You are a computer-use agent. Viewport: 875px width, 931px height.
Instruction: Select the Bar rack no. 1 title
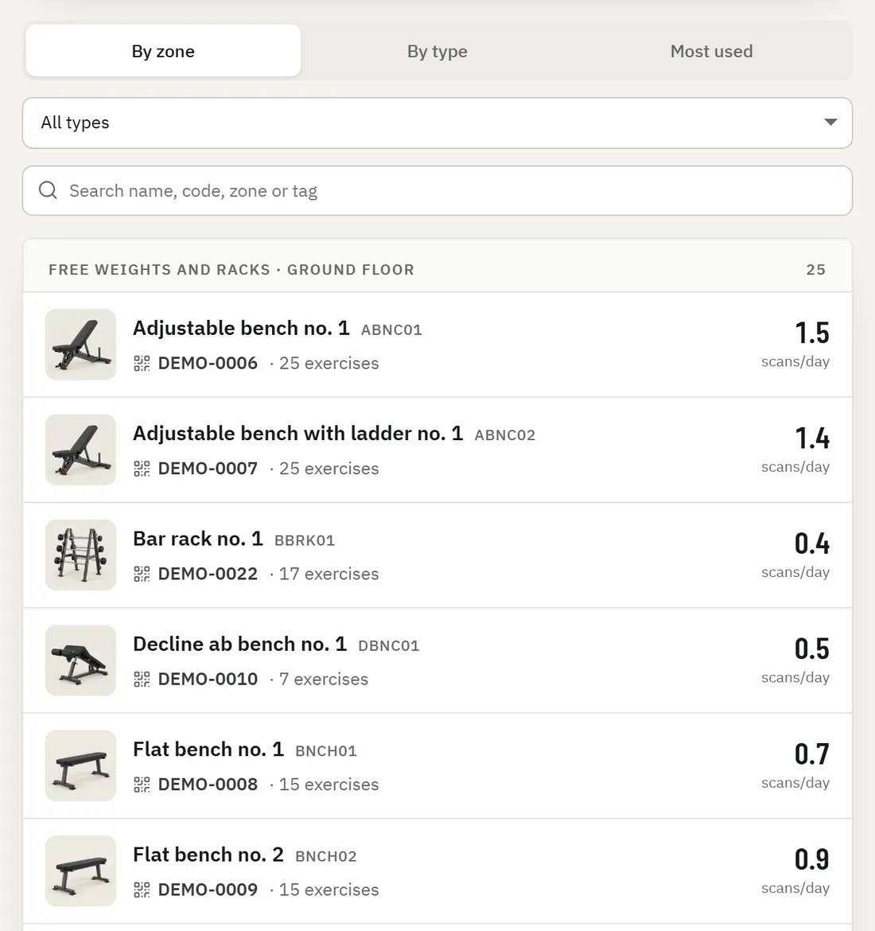(x=198, y=539)
